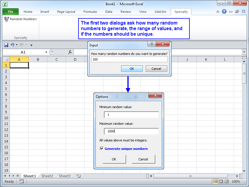Click the Maximum random value field
249x187 pixels.
coord(131,131)
